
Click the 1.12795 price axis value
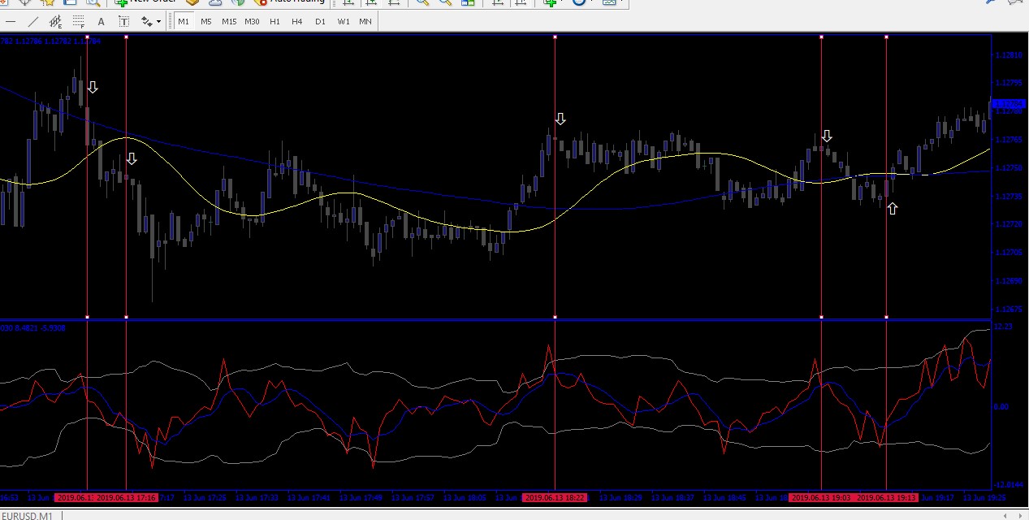(x=1009, y=83)
